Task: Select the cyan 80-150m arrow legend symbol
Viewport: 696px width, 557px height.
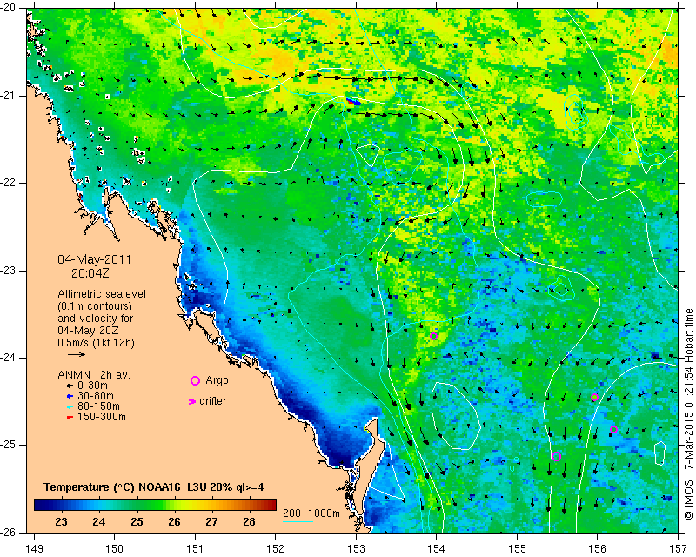Action: (70, 406)
